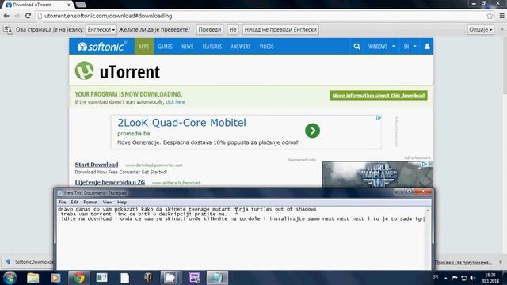The height and width of the screenshot is (285, 507).
Task: Click the Notepad text editing area
Action: [241, 238]
